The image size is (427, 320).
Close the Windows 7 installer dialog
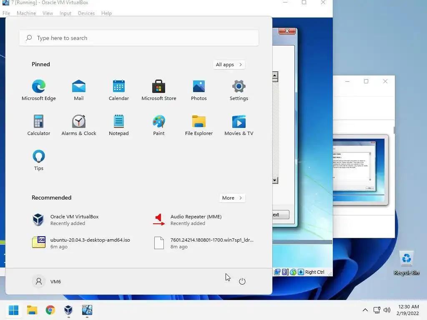coord(287,31)
